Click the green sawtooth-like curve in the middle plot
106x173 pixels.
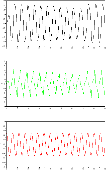point(56,84)
